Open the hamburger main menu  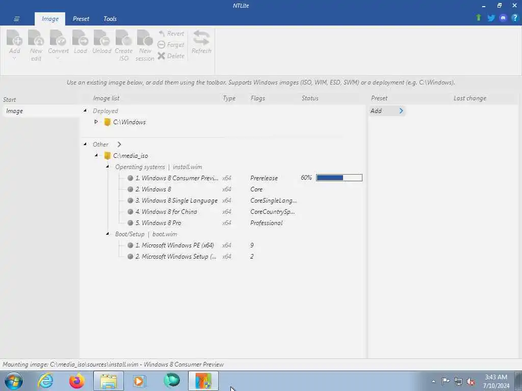[x=16, y=19]
